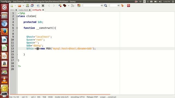Close the config.php tab
175x98 pixels.
pos(43,10)
